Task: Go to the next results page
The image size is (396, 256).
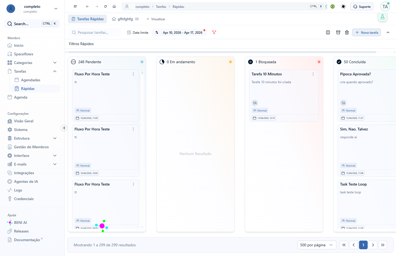Action: (373, 245)
